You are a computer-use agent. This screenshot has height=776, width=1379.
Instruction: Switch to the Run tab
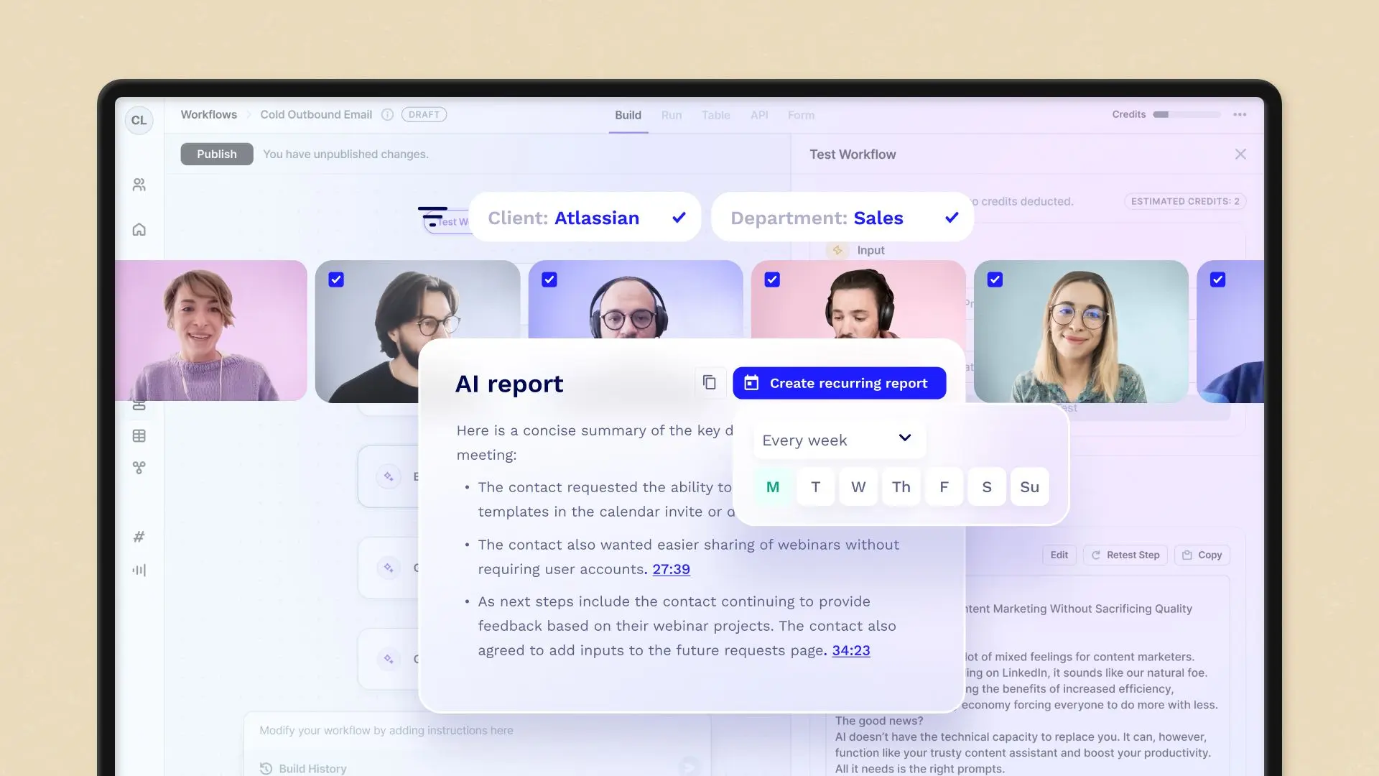[671, 115]
